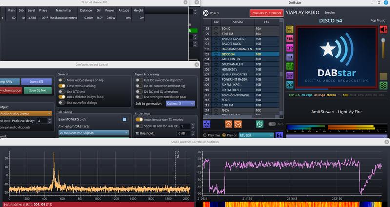Click the Dump RAW button
The width and height of the screenshot is (390, 207).
pyautogui.click(x=9, y=82)
